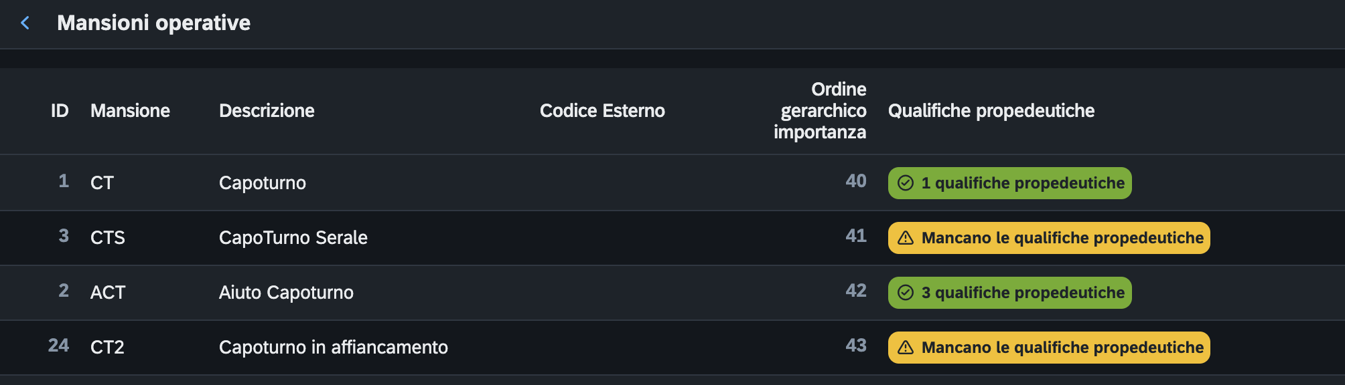Click the warning triangle icon in CT2 row

[906, 348]
